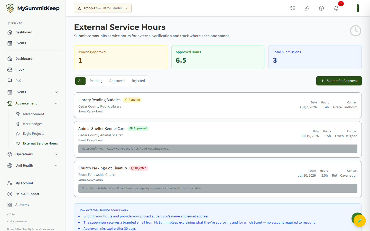The image size is (370, 231).
Task: Click Submit for Approval button
Action: (339, 81)
